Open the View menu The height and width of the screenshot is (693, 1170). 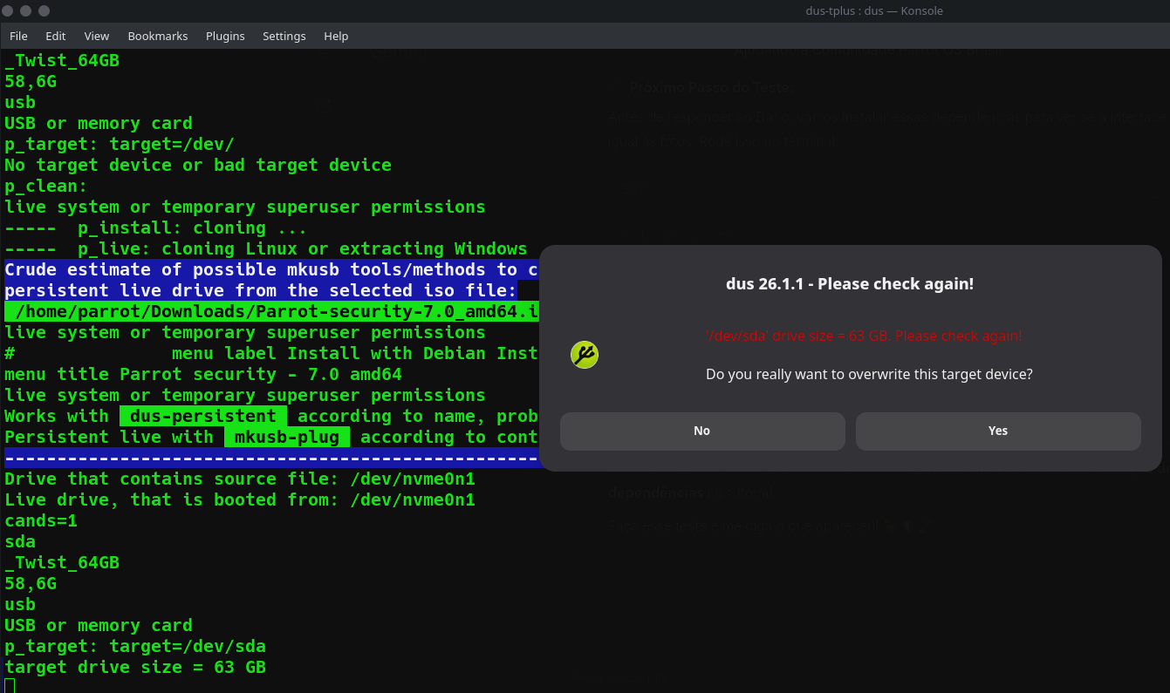click(97, 36)
